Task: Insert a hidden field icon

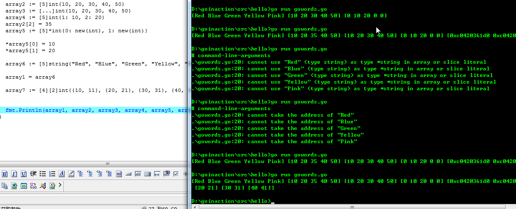Action: (x=167, y=173)
